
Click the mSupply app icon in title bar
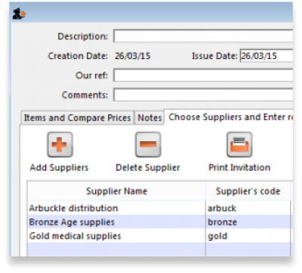pos(19,14)
